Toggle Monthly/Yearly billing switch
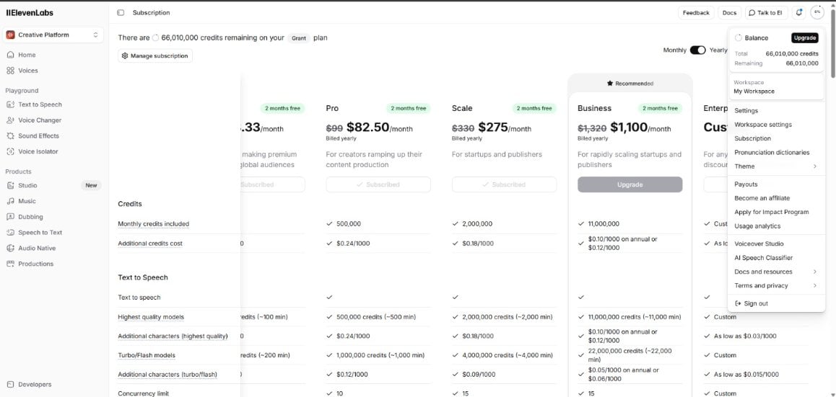836x397 pixels. (x=697, y=50)
